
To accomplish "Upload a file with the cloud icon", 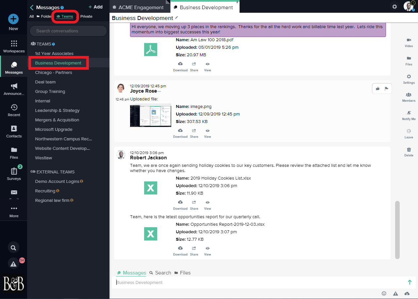I will tap(407, 293).
